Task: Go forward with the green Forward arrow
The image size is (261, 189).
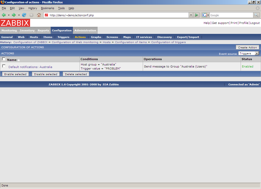Action: click(x=14, y=15)
